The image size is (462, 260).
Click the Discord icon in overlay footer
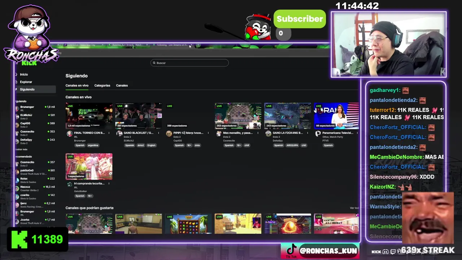[x=385, y=252]
